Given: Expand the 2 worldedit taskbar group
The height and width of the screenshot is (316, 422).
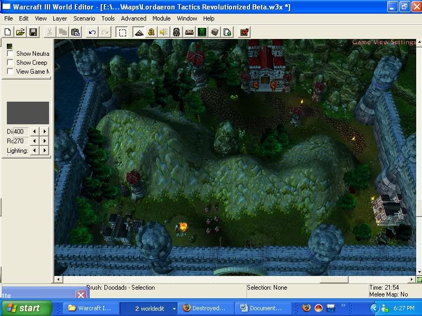Looking at the screenshot, I should point(149,308).
